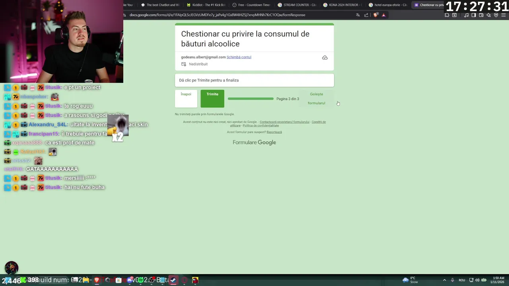Click the circular avatar above the taskbar
Image resolution: width=509 pixels, height=286 pixels.
coord(11,268)
